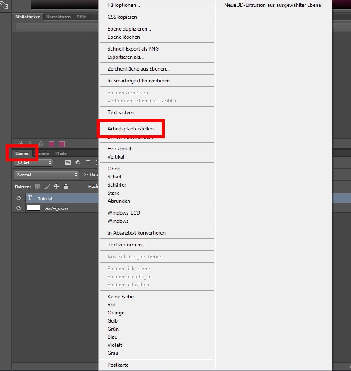Open the Korrekturen tab
The image size is (351, 371).
click(58, 17)
